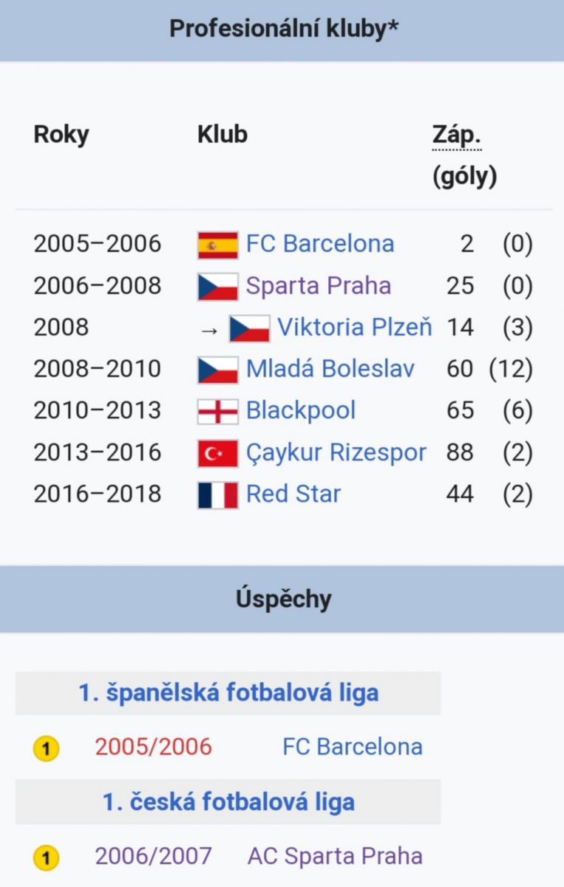Click the red 2005/2006 season link
Screen dimensions: 564x887
153,747
